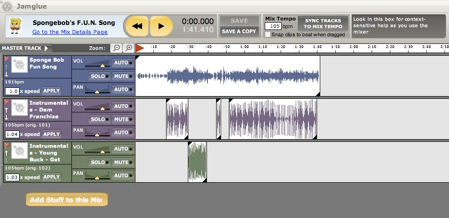Click the Sponge Bob Fun Song track thumbnail
449x218 pixels.
click(20, 64)
